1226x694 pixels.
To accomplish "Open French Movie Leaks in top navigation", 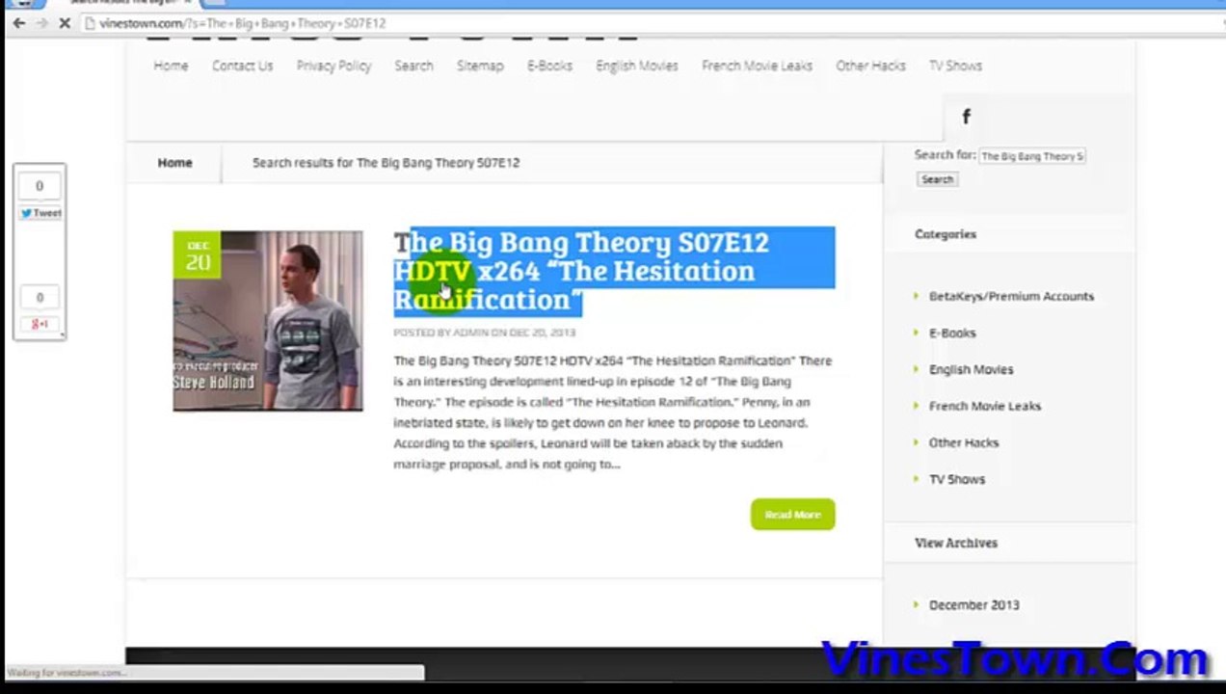I will click(x=757, y=66).
